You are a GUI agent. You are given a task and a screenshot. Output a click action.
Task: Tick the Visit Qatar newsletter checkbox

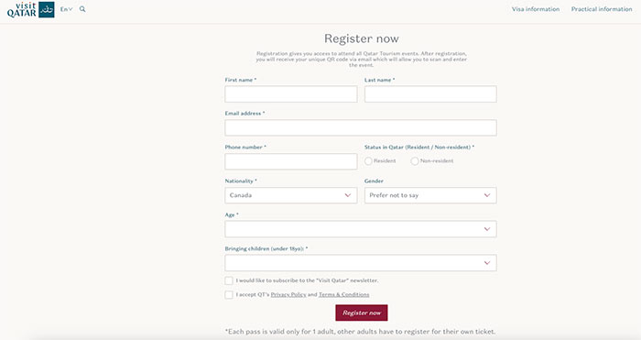229,280
